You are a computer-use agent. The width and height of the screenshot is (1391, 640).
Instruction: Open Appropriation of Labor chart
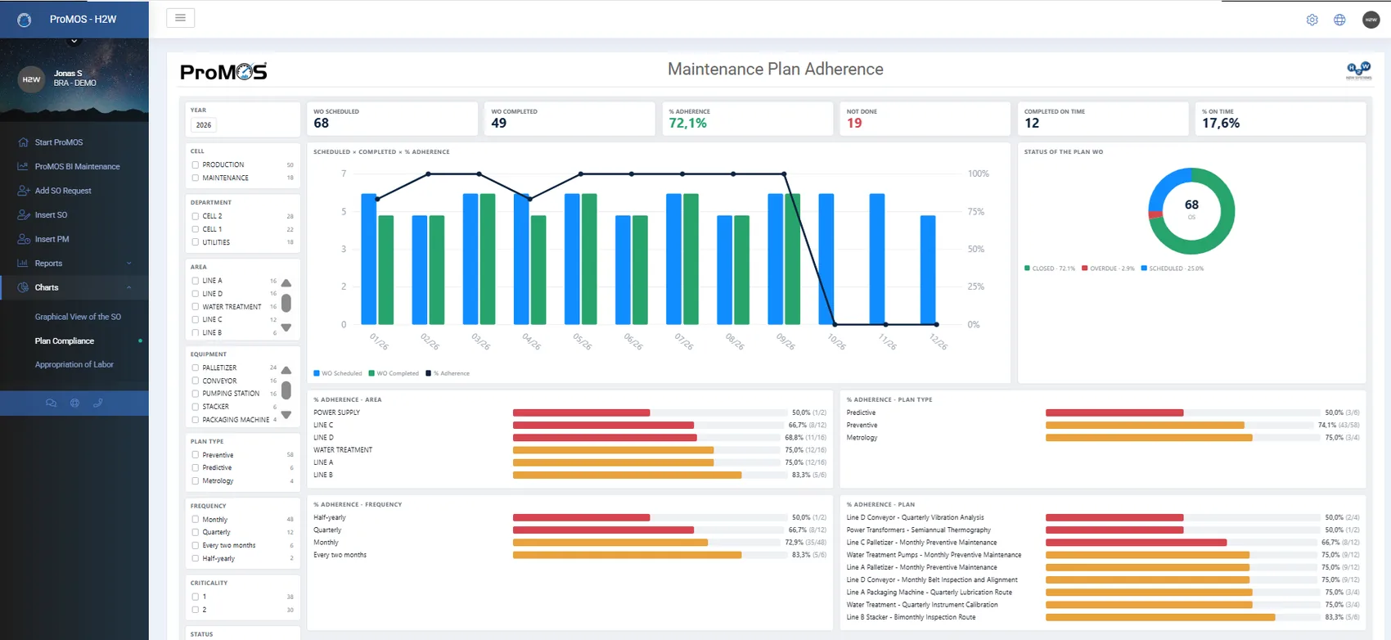coord(74,364)
